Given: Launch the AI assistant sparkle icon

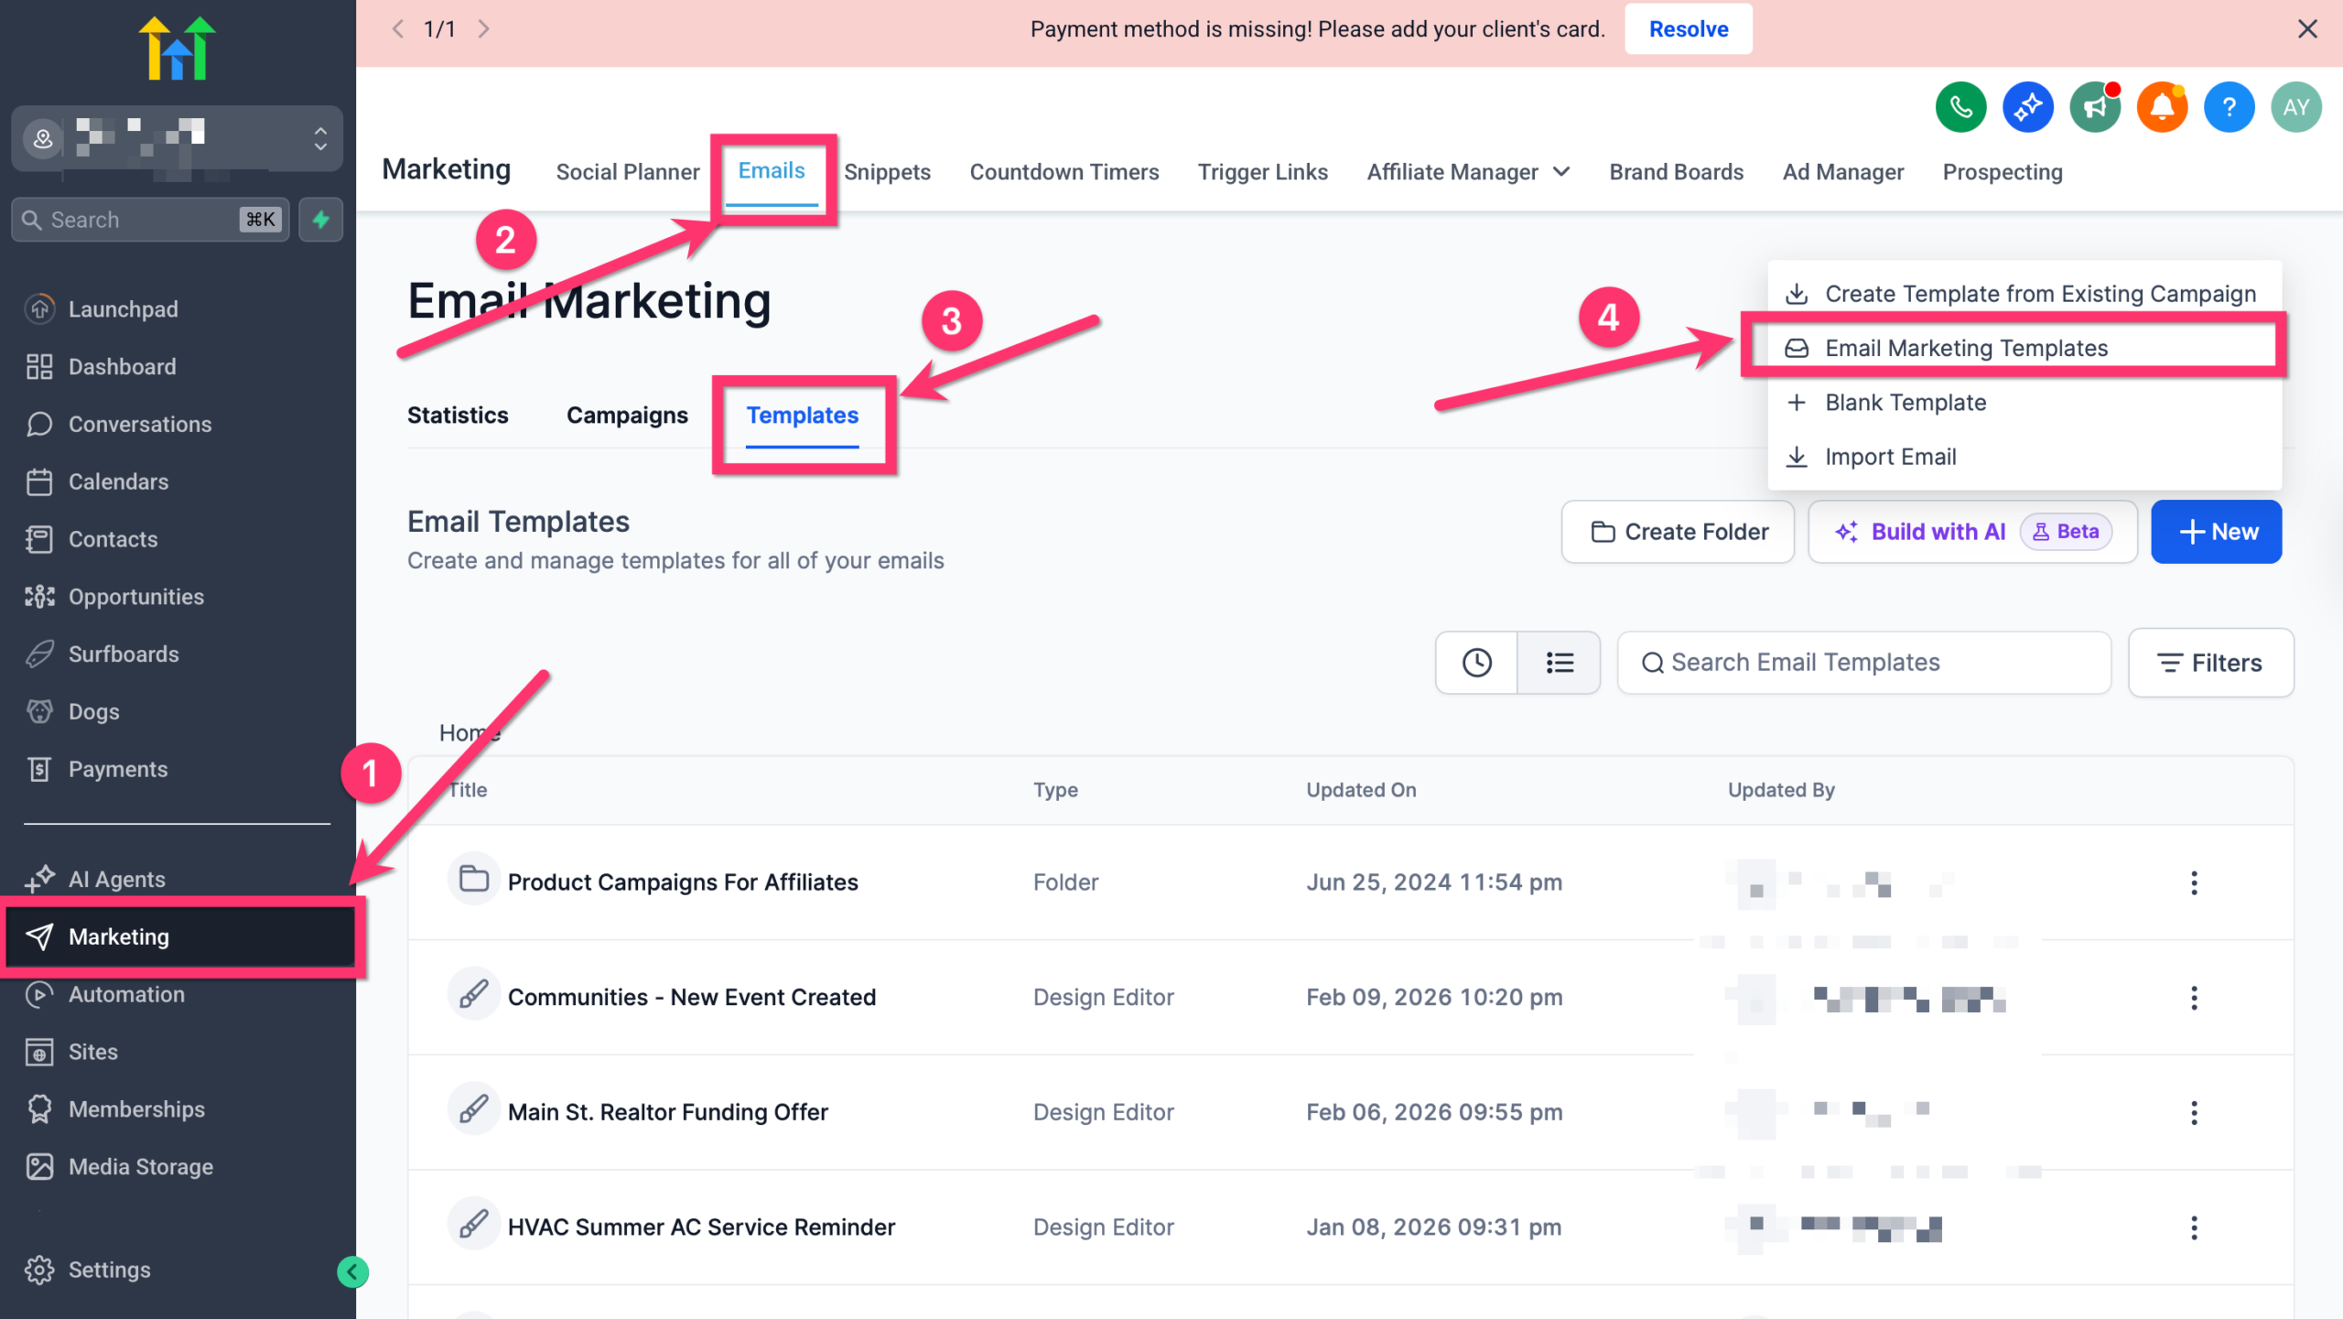Looking at the screenshot, I should [x=2027, y=106].
